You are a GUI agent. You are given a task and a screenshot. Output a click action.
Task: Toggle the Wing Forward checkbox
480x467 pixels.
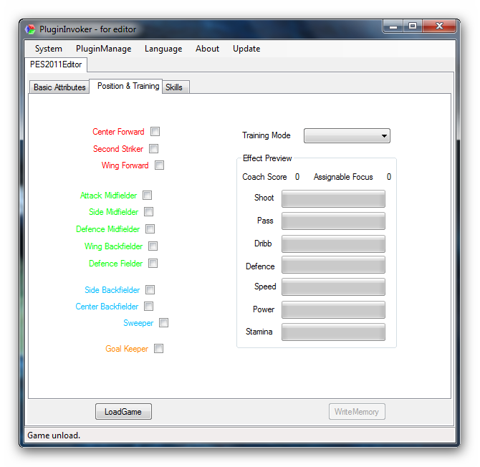click(160, 165)
